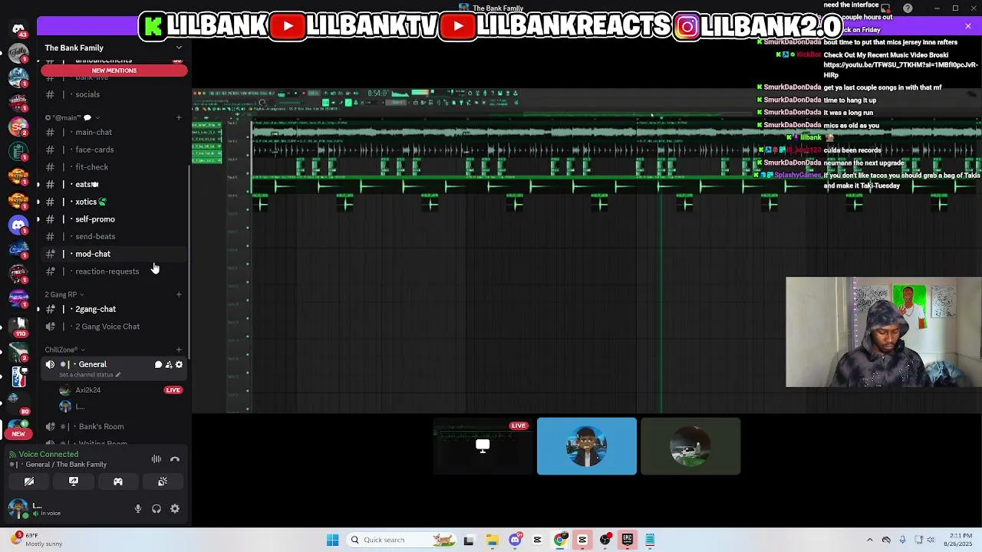Click the red NEW unread servers pill
The image size is (982, 552).
tap(18, 434)
